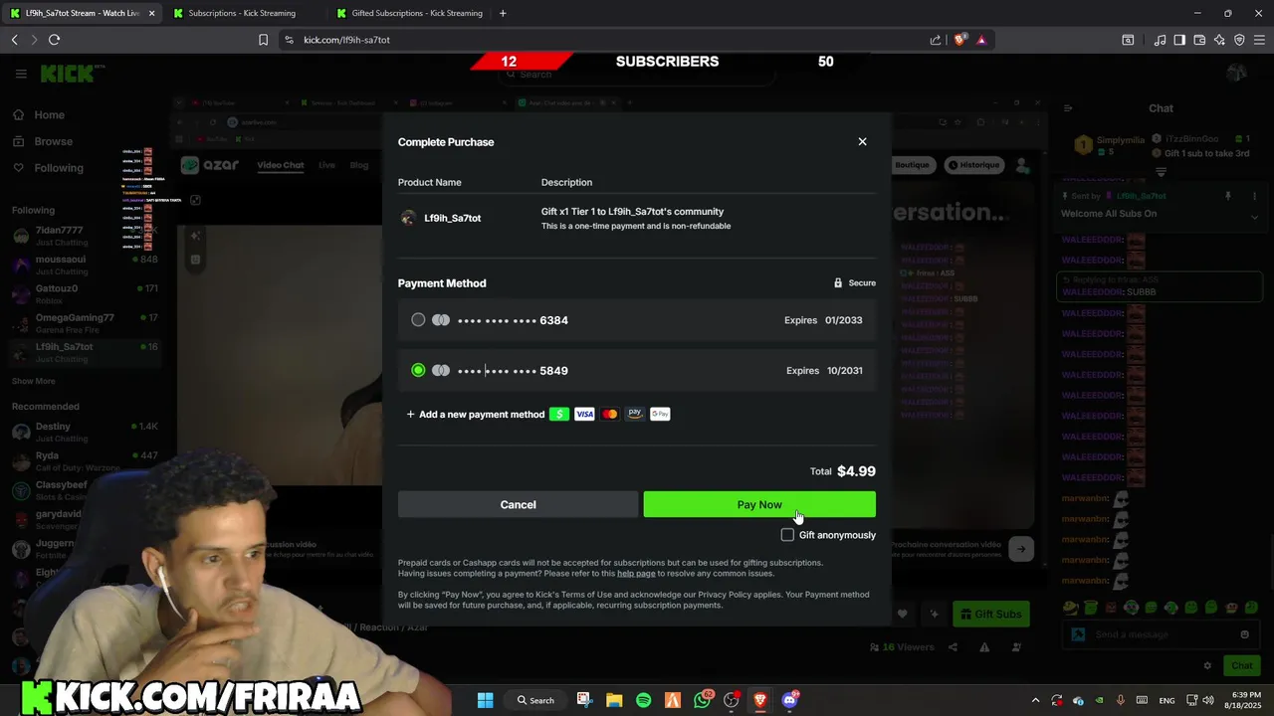Open Brave Shields lion icon
Screen dimensions: 1274x716
click(959, 40)
